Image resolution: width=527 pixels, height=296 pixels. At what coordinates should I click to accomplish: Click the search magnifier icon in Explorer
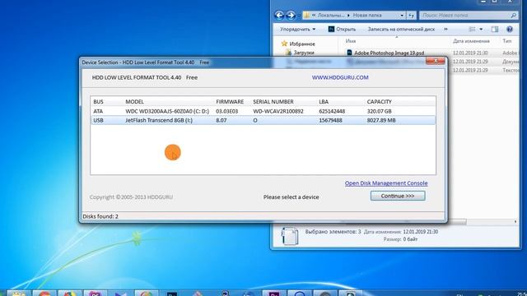click(x=513, y=16)
